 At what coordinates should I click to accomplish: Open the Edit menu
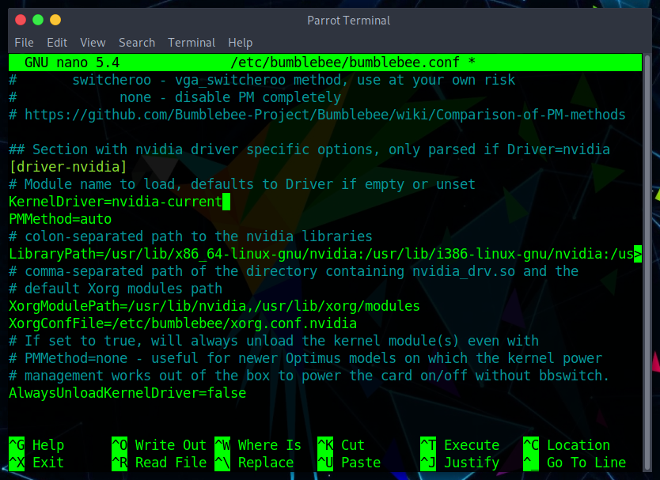[57, 43]
